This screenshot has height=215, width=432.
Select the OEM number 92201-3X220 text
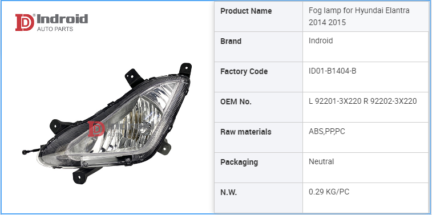(x=338, y=102)
